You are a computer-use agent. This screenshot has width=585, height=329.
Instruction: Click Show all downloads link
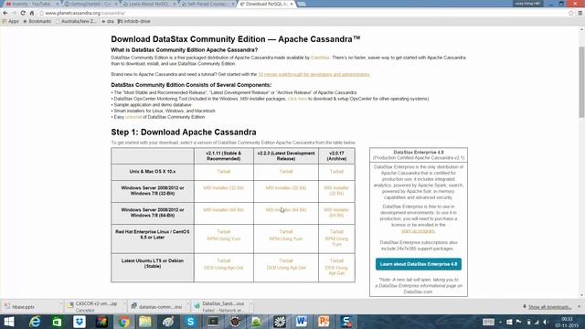pyautogui.click(x=549, y=307)
